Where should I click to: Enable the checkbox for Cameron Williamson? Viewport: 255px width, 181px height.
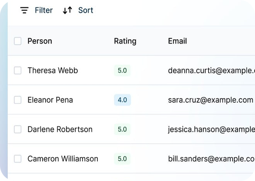click(18, 159)
